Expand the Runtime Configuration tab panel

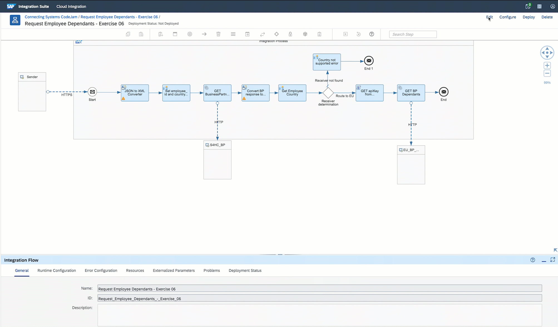(x=56, y=270)
